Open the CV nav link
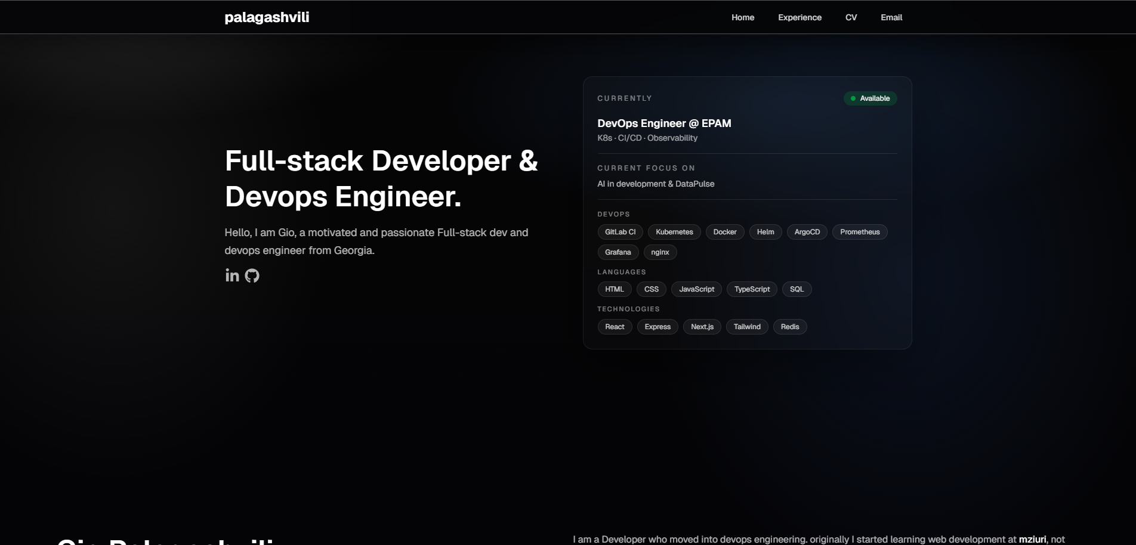This screenshot has height=545, width=1136. (x=851, y=17)
